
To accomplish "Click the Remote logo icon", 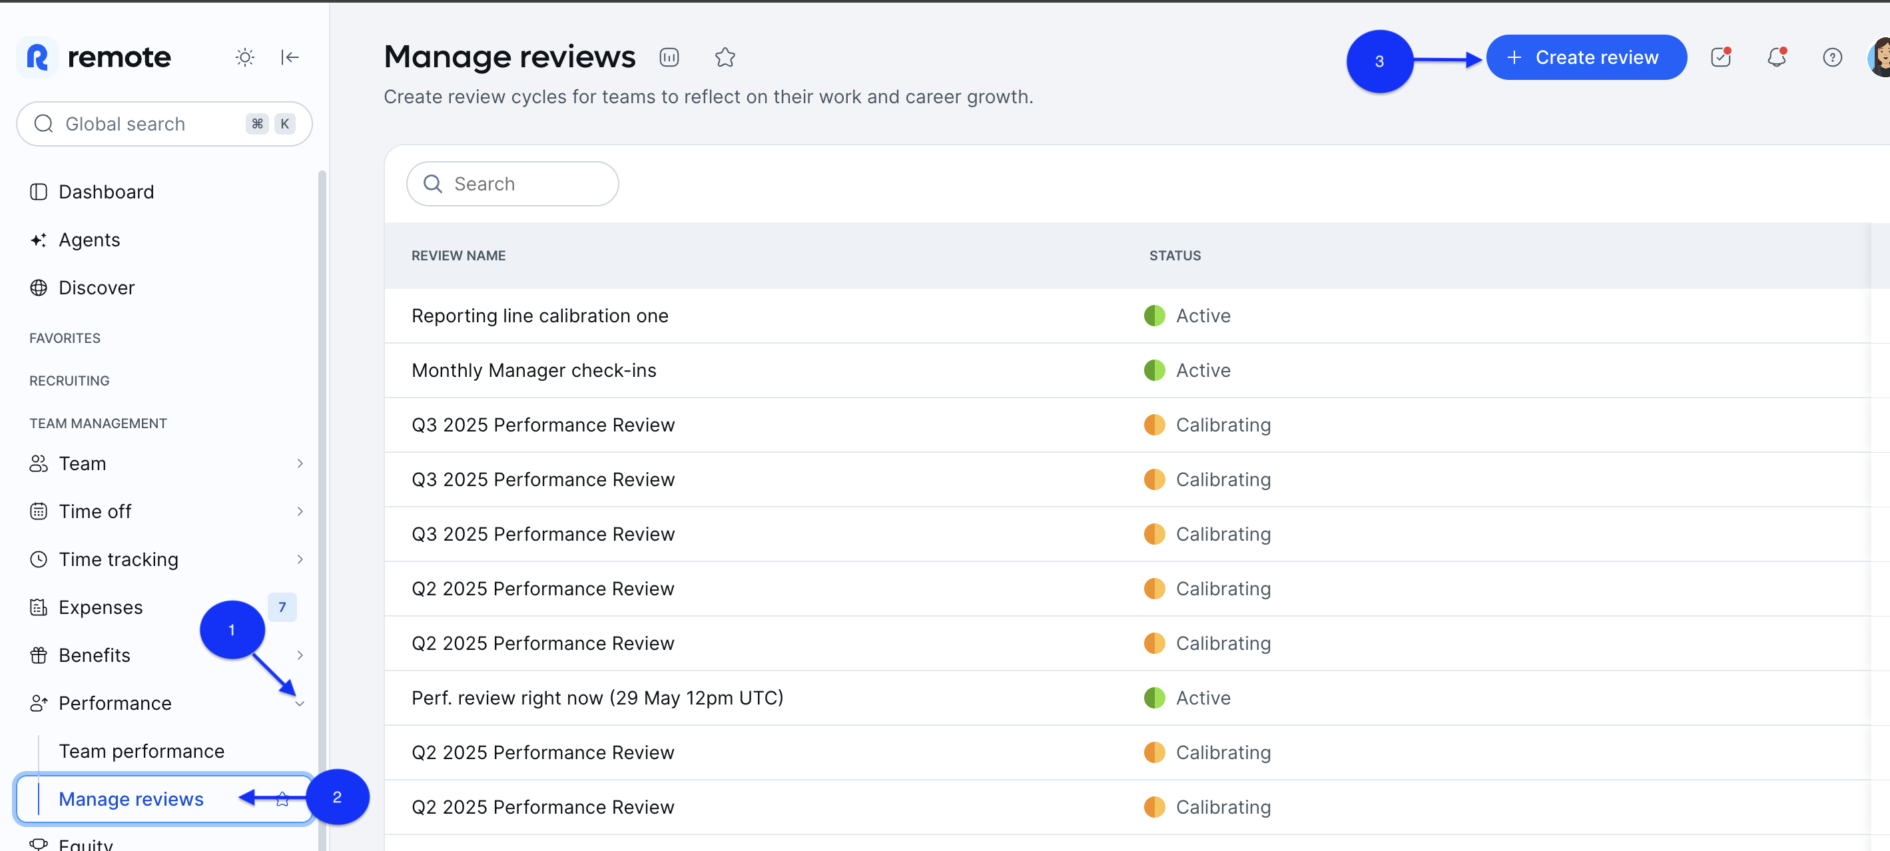I will [x=37, y=57].
